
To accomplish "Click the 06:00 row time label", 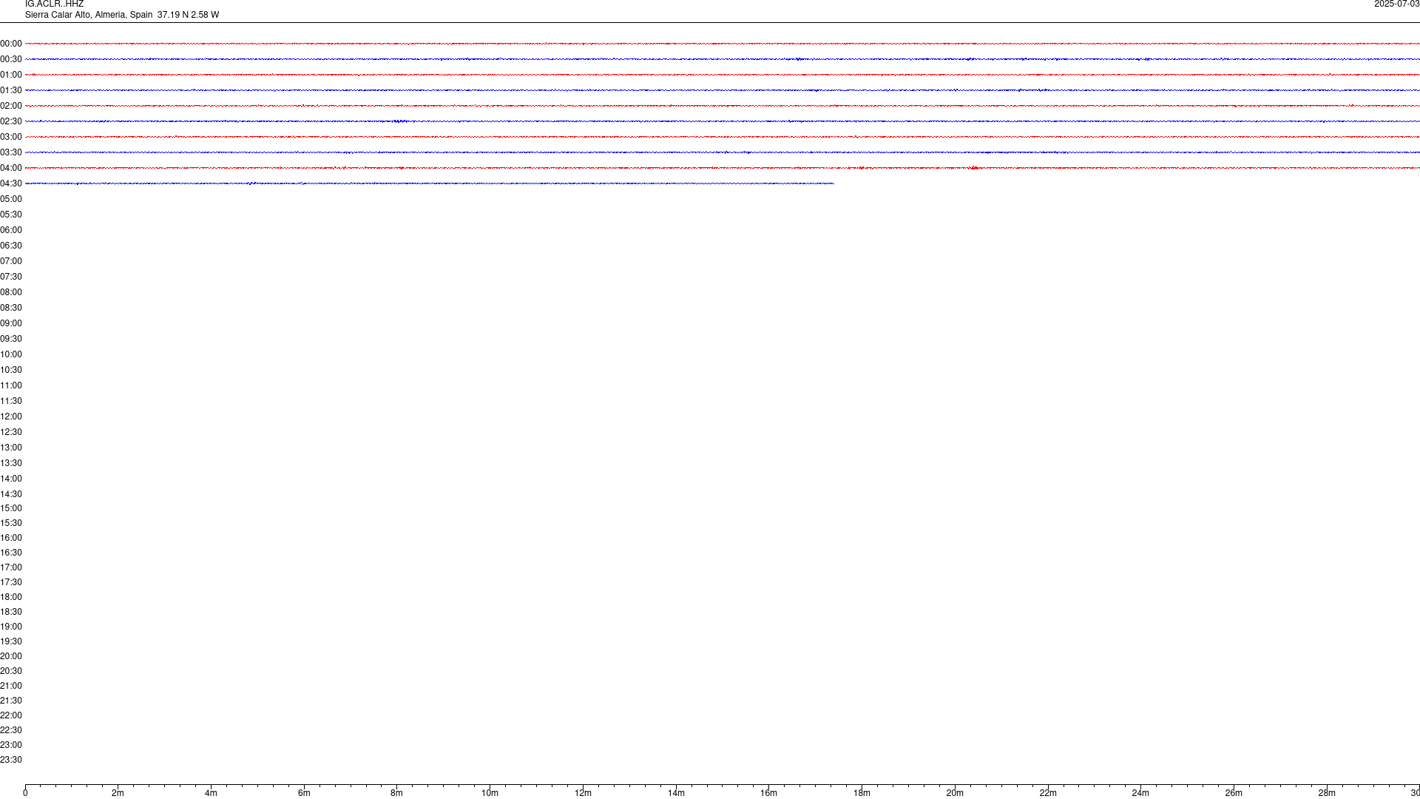I will [x=11, y=230].
